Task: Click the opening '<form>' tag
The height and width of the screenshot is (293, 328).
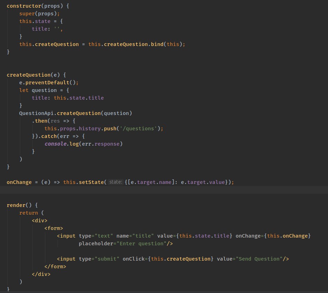Action: coord(54,228)
